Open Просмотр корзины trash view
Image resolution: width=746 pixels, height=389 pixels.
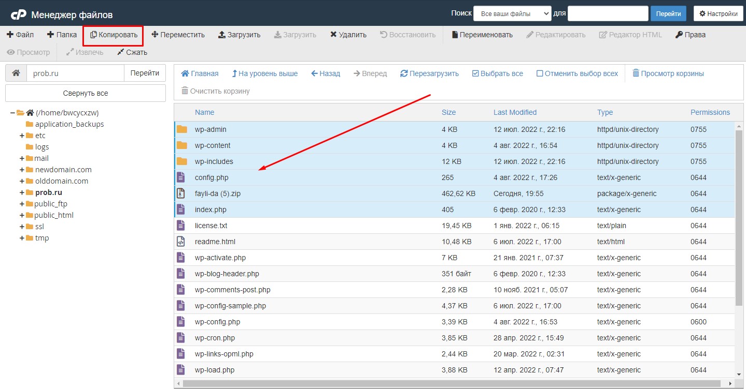tap(668, 73)
